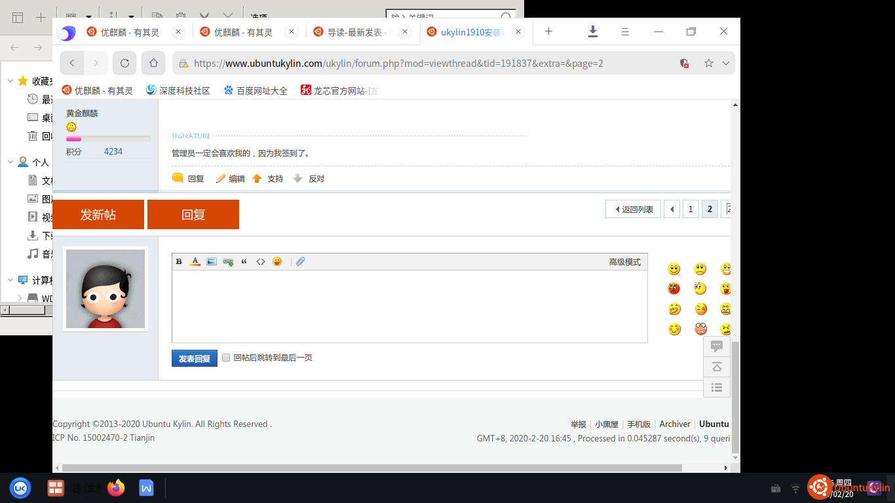Expand the address bar dropdown arrow
The image size is (895, 503).
(x=726, y=64)
